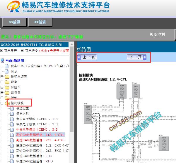The image size is (176, 163).
Task: Open 概览位置 page
Action: (23, 108)
